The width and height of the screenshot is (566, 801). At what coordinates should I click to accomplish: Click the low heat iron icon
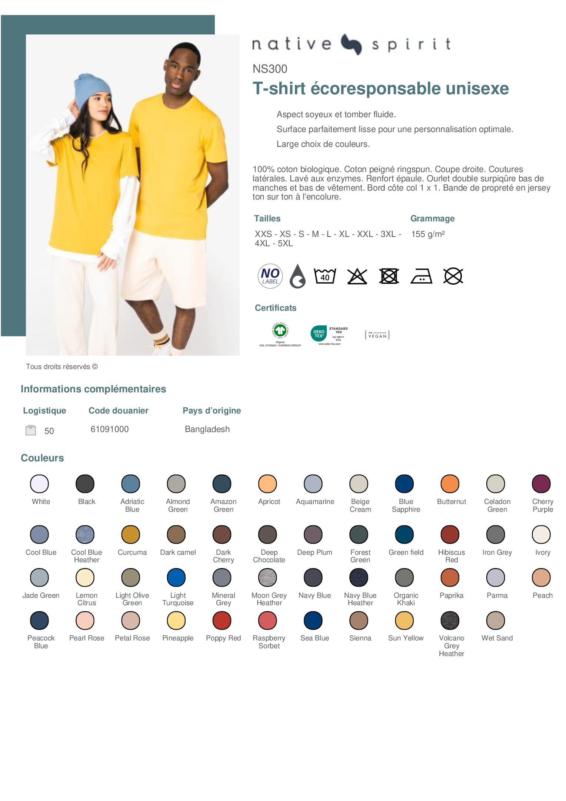click(x=422, y=276)
